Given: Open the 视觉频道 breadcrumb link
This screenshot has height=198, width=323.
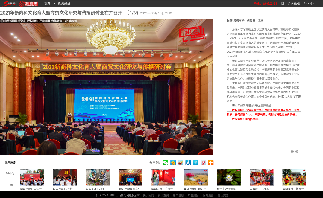Looking at the screenshot, I should 64,4.
